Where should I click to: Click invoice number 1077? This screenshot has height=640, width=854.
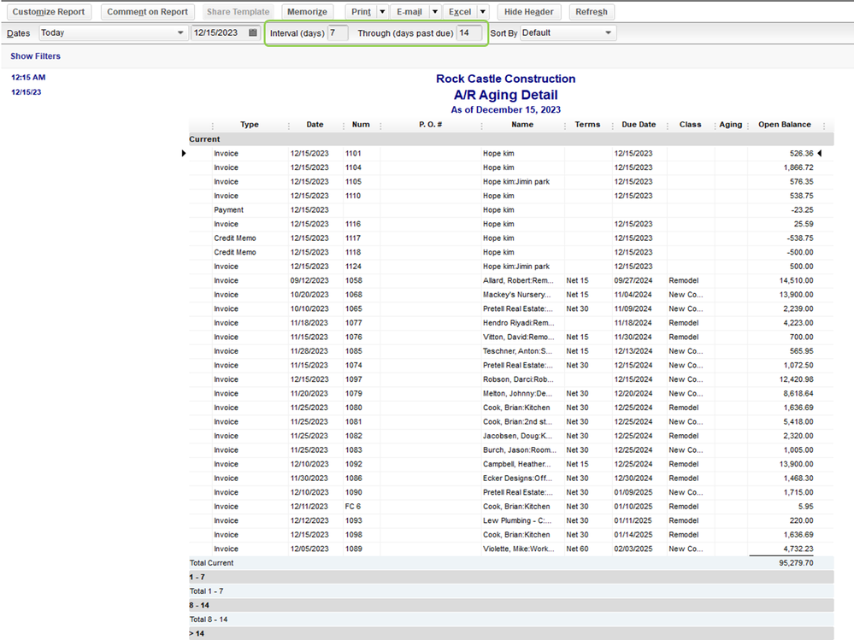click(x=353, y=323)
